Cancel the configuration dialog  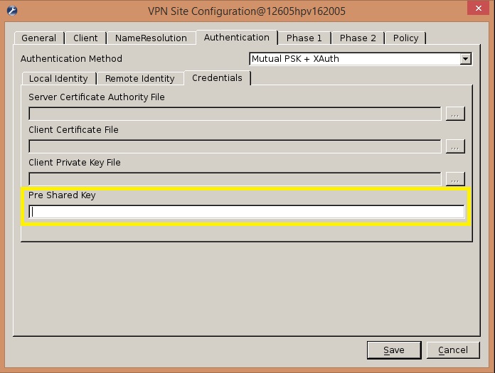click(x=452, y=350)
